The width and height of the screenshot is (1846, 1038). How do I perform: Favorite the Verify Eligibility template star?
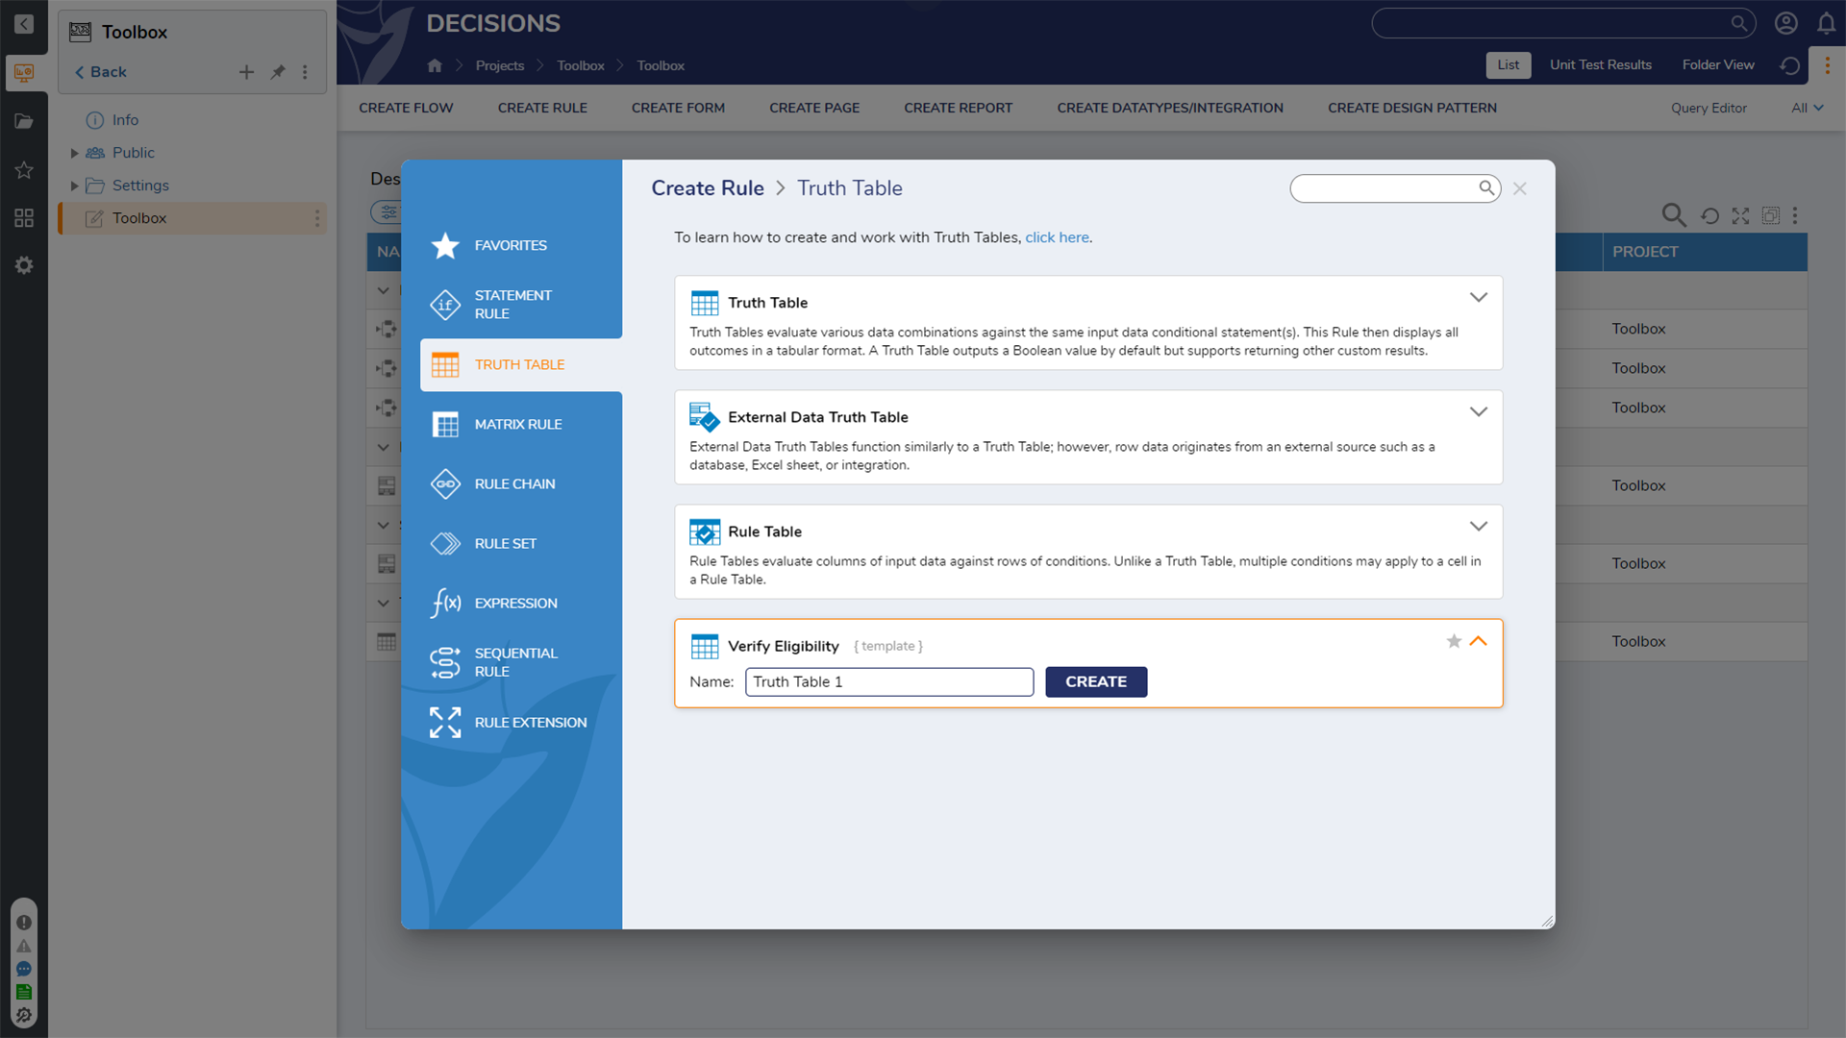point(1454,641)
